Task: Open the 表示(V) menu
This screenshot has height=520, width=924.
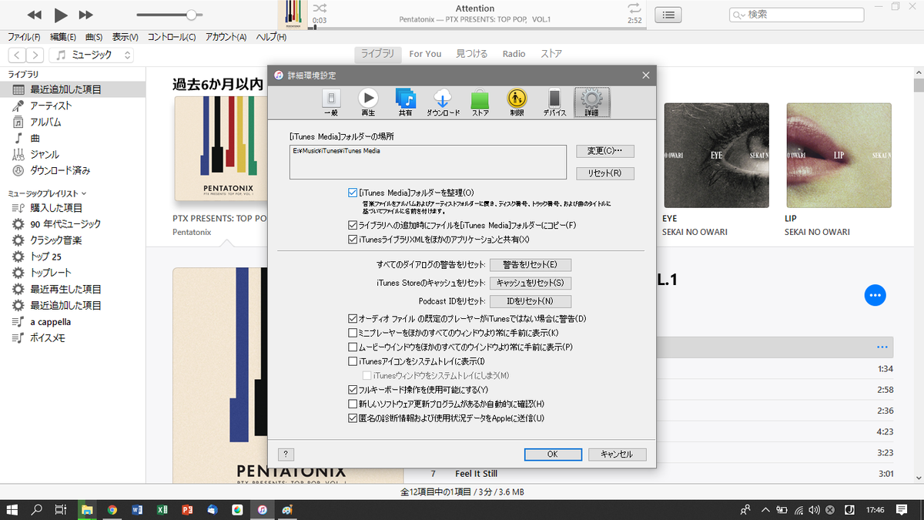Action: [x=125, y=37]
